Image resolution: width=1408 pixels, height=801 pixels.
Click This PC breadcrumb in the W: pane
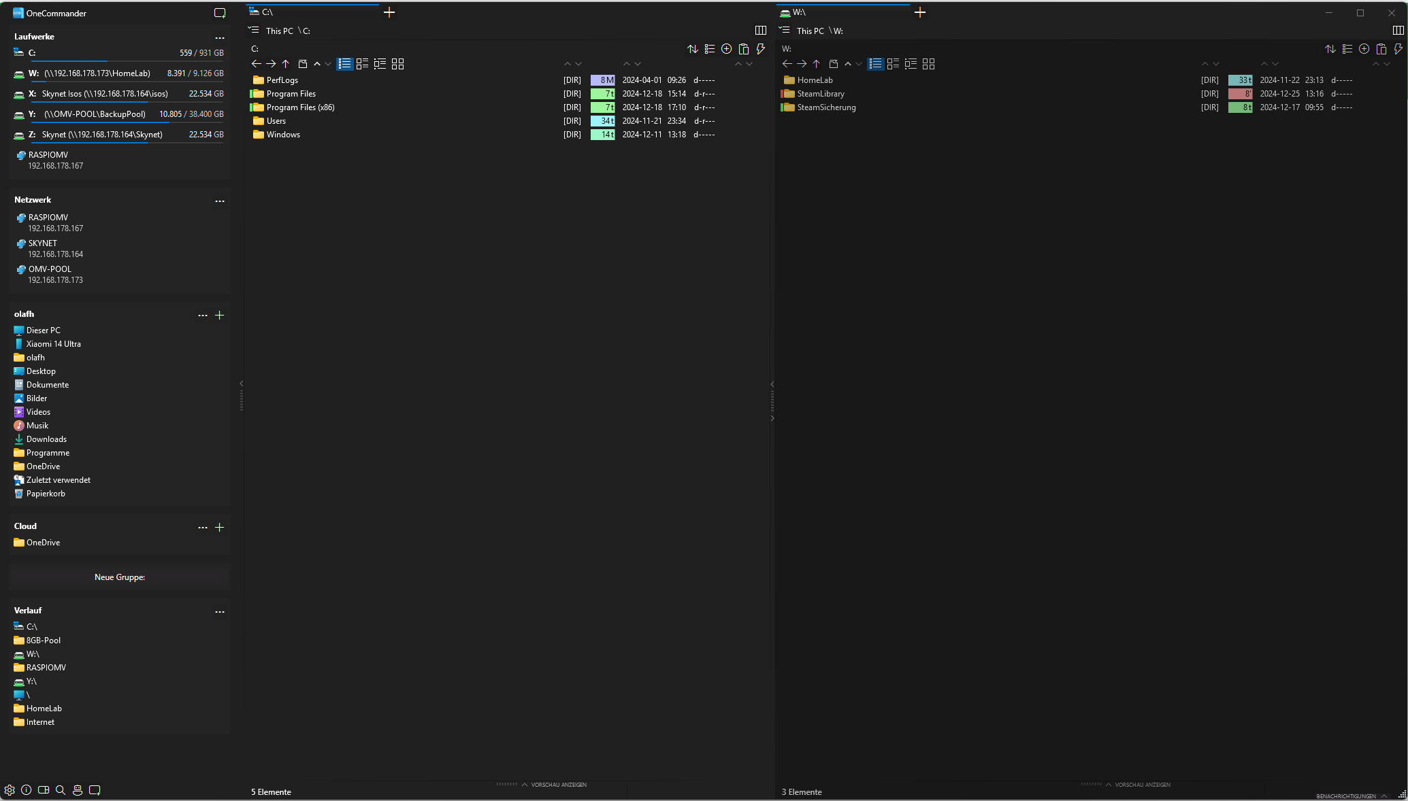[811, 31]
